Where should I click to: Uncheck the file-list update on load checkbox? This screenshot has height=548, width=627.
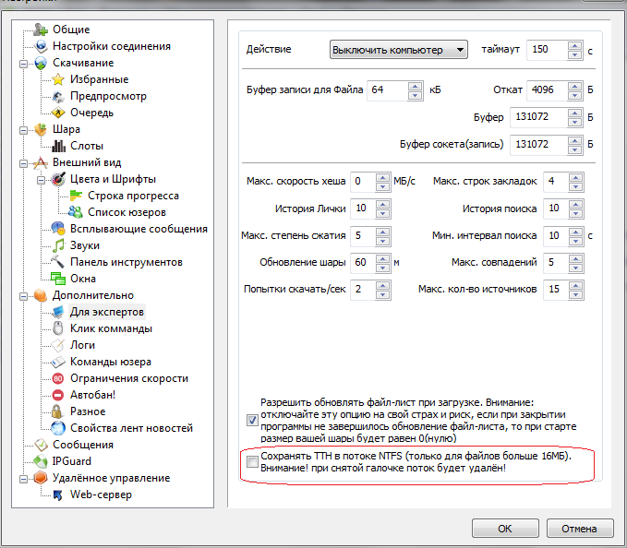click(x=252, y=420)
